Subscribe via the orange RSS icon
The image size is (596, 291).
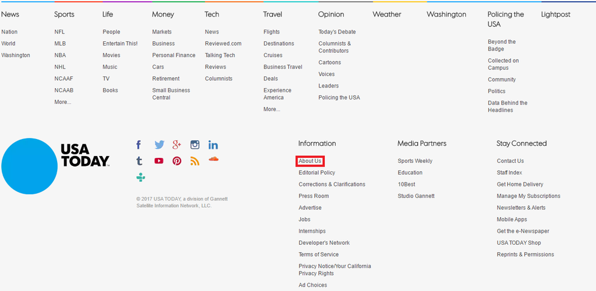(195, 161)
